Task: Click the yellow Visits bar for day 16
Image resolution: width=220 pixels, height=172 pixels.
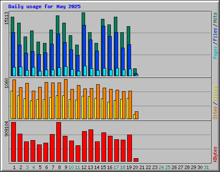Action: 108,111
